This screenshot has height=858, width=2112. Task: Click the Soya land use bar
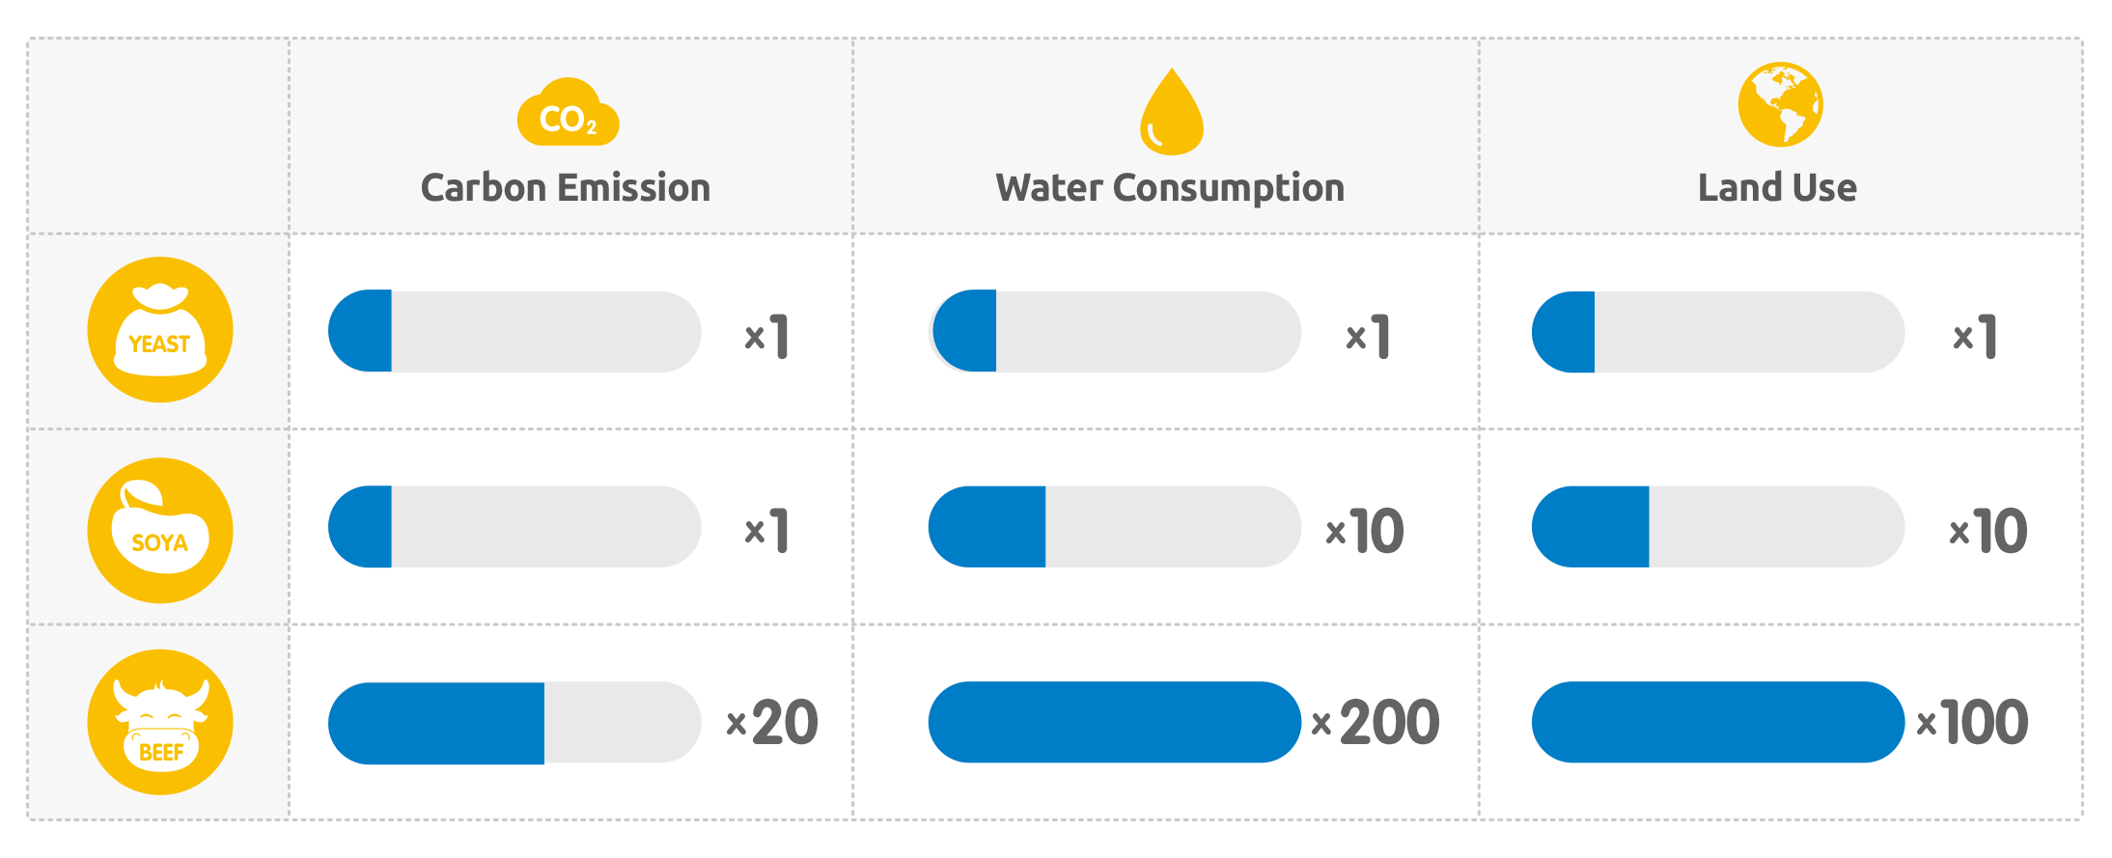point(1718,527)
